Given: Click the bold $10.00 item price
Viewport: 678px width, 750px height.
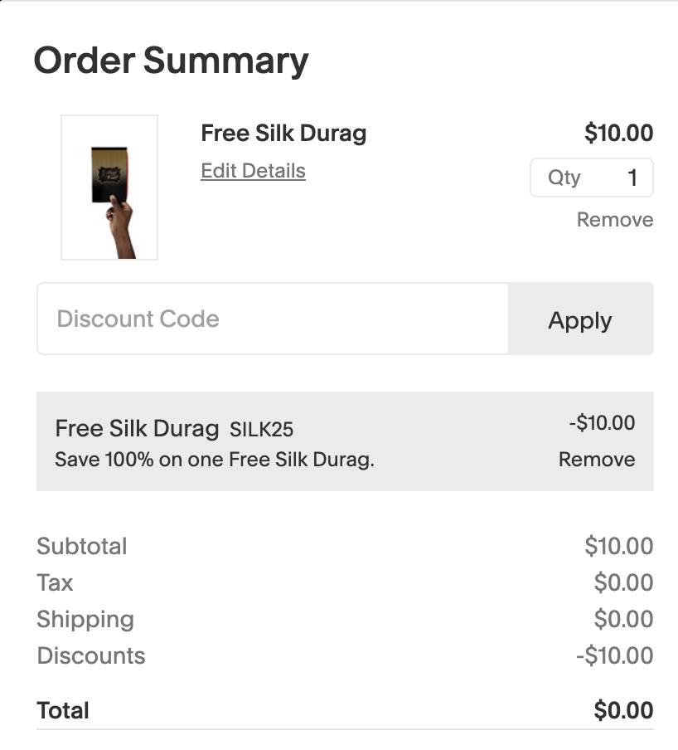Looking at the screenshot, I should (x=618, y=134).
